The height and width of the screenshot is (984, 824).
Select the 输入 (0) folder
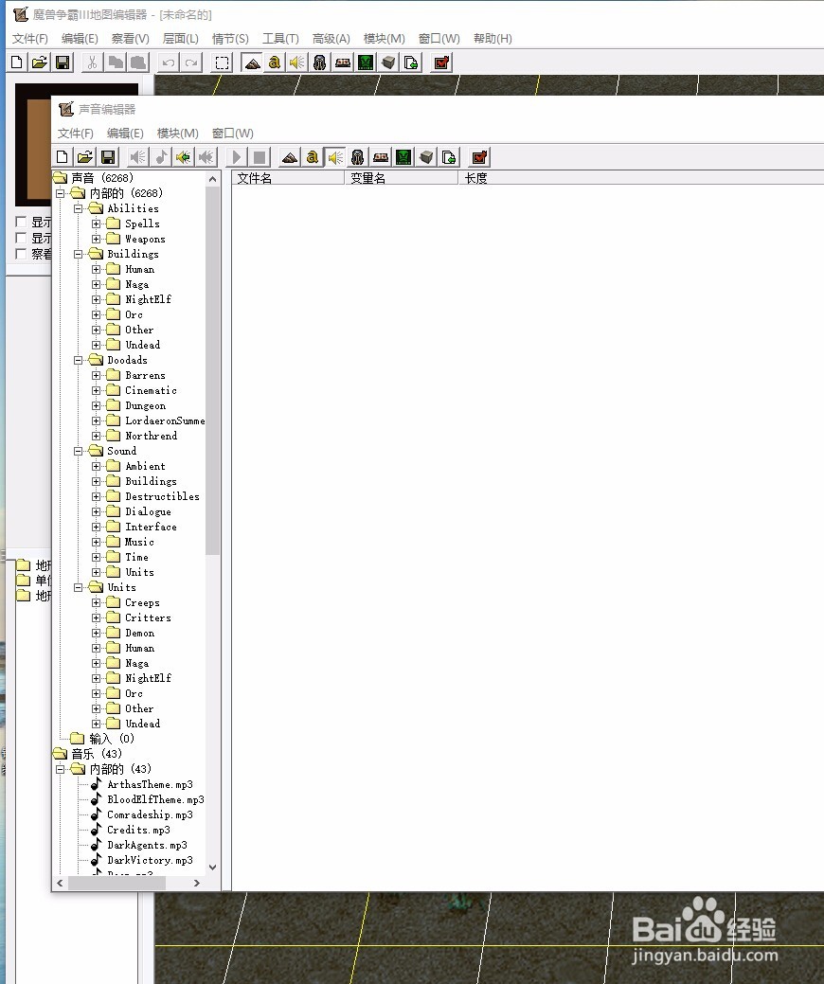(112, 739)
